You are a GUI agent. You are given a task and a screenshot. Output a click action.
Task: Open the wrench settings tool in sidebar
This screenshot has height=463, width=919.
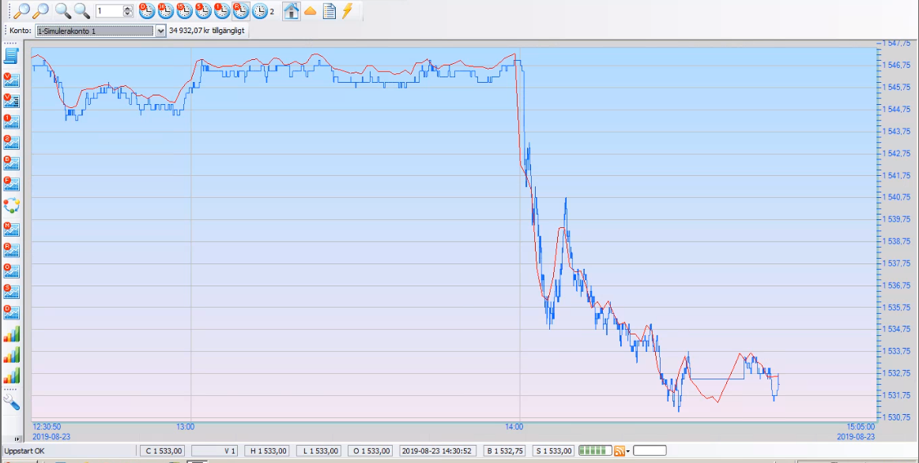pos(11,402)
